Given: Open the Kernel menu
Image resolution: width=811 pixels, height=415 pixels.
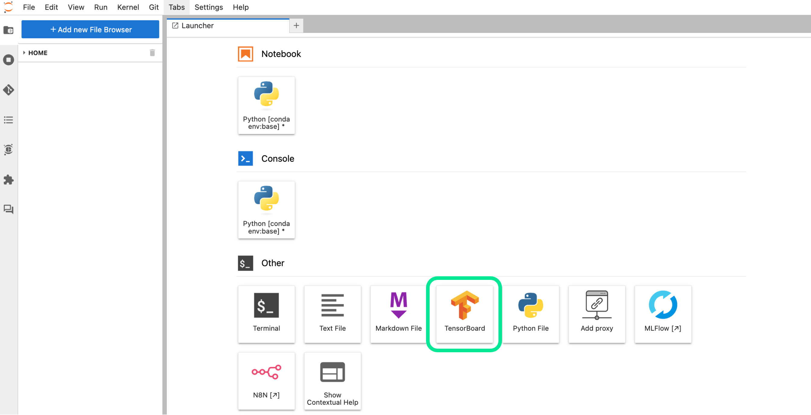Looking at the screenshot, I should click(x=128, y=7).
